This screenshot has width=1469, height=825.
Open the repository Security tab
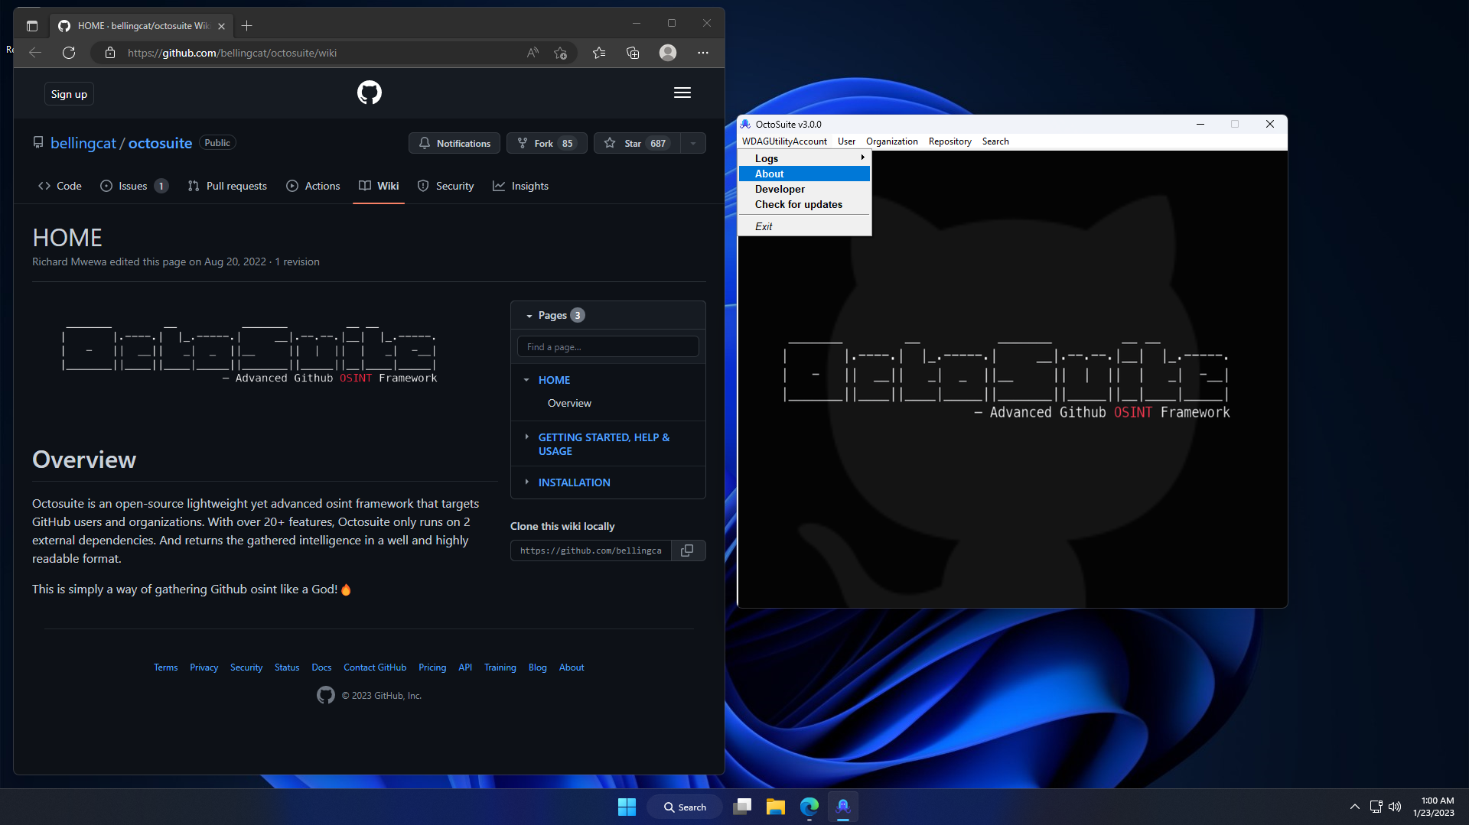point(445,186)
